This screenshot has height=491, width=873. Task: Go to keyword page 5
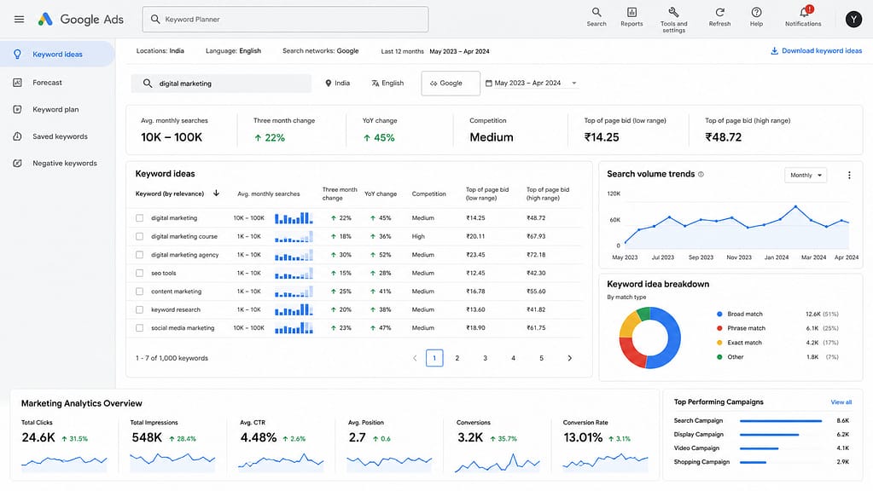[541, 358]
